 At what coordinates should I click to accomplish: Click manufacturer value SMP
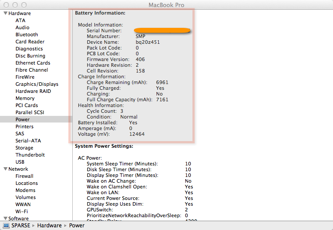[x=141, y=36]
